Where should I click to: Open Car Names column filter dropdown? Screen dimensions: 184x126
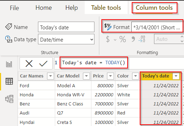pos(51,76)
